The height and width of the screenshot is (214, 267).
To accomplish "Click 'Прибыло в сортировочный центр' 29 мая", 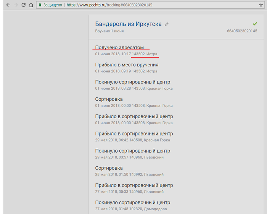I will (x=134, y=134).
